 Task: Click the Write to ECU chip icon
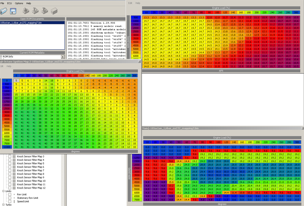(35, 11)
